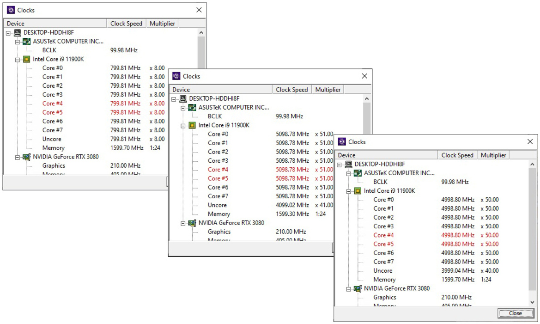
Task: Click the Multiplier column header in the right window
Action: [x=493, y=155]
